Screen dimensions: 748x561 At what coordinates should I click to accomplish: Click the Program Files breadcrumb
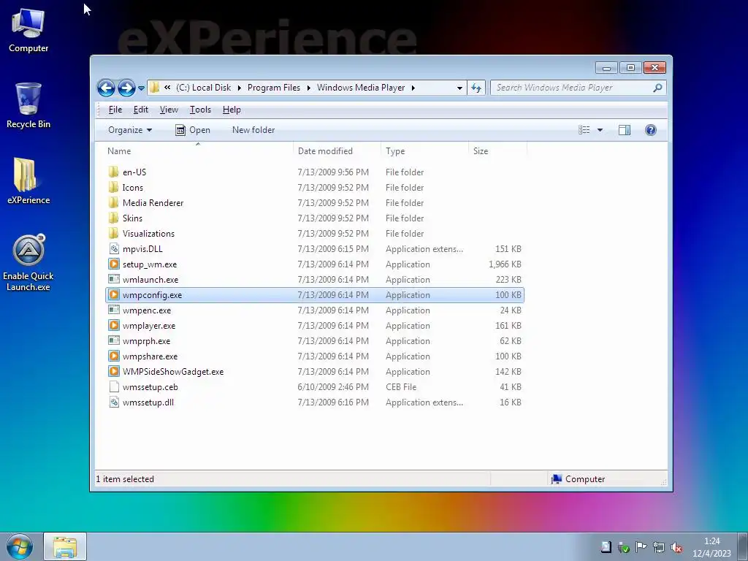tap(274, 88)
